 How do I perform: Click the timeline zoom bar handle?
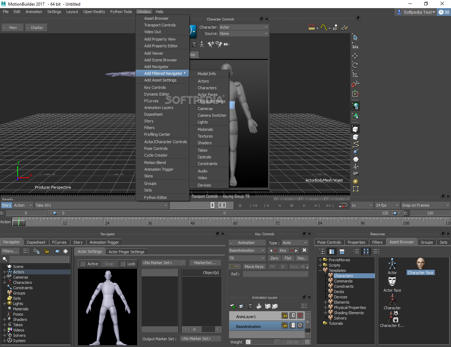[225, 213]
